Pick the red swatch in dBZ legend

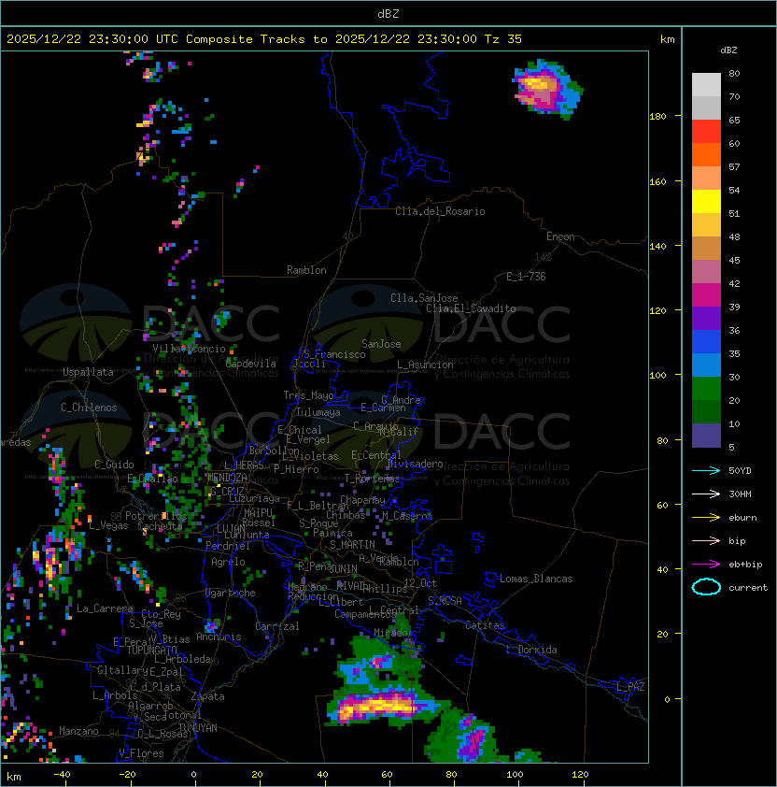706,132
